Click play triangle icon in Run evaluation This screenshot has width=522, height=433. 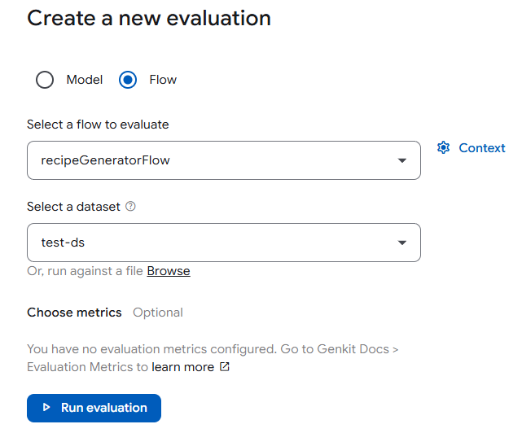pos(46,408)
